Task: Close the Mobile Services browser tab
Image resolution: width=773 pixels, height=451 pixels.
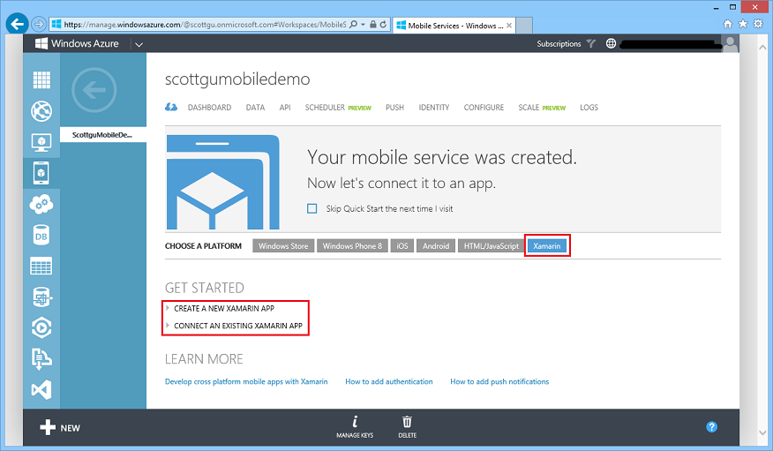Action: (x=509, y=26)
